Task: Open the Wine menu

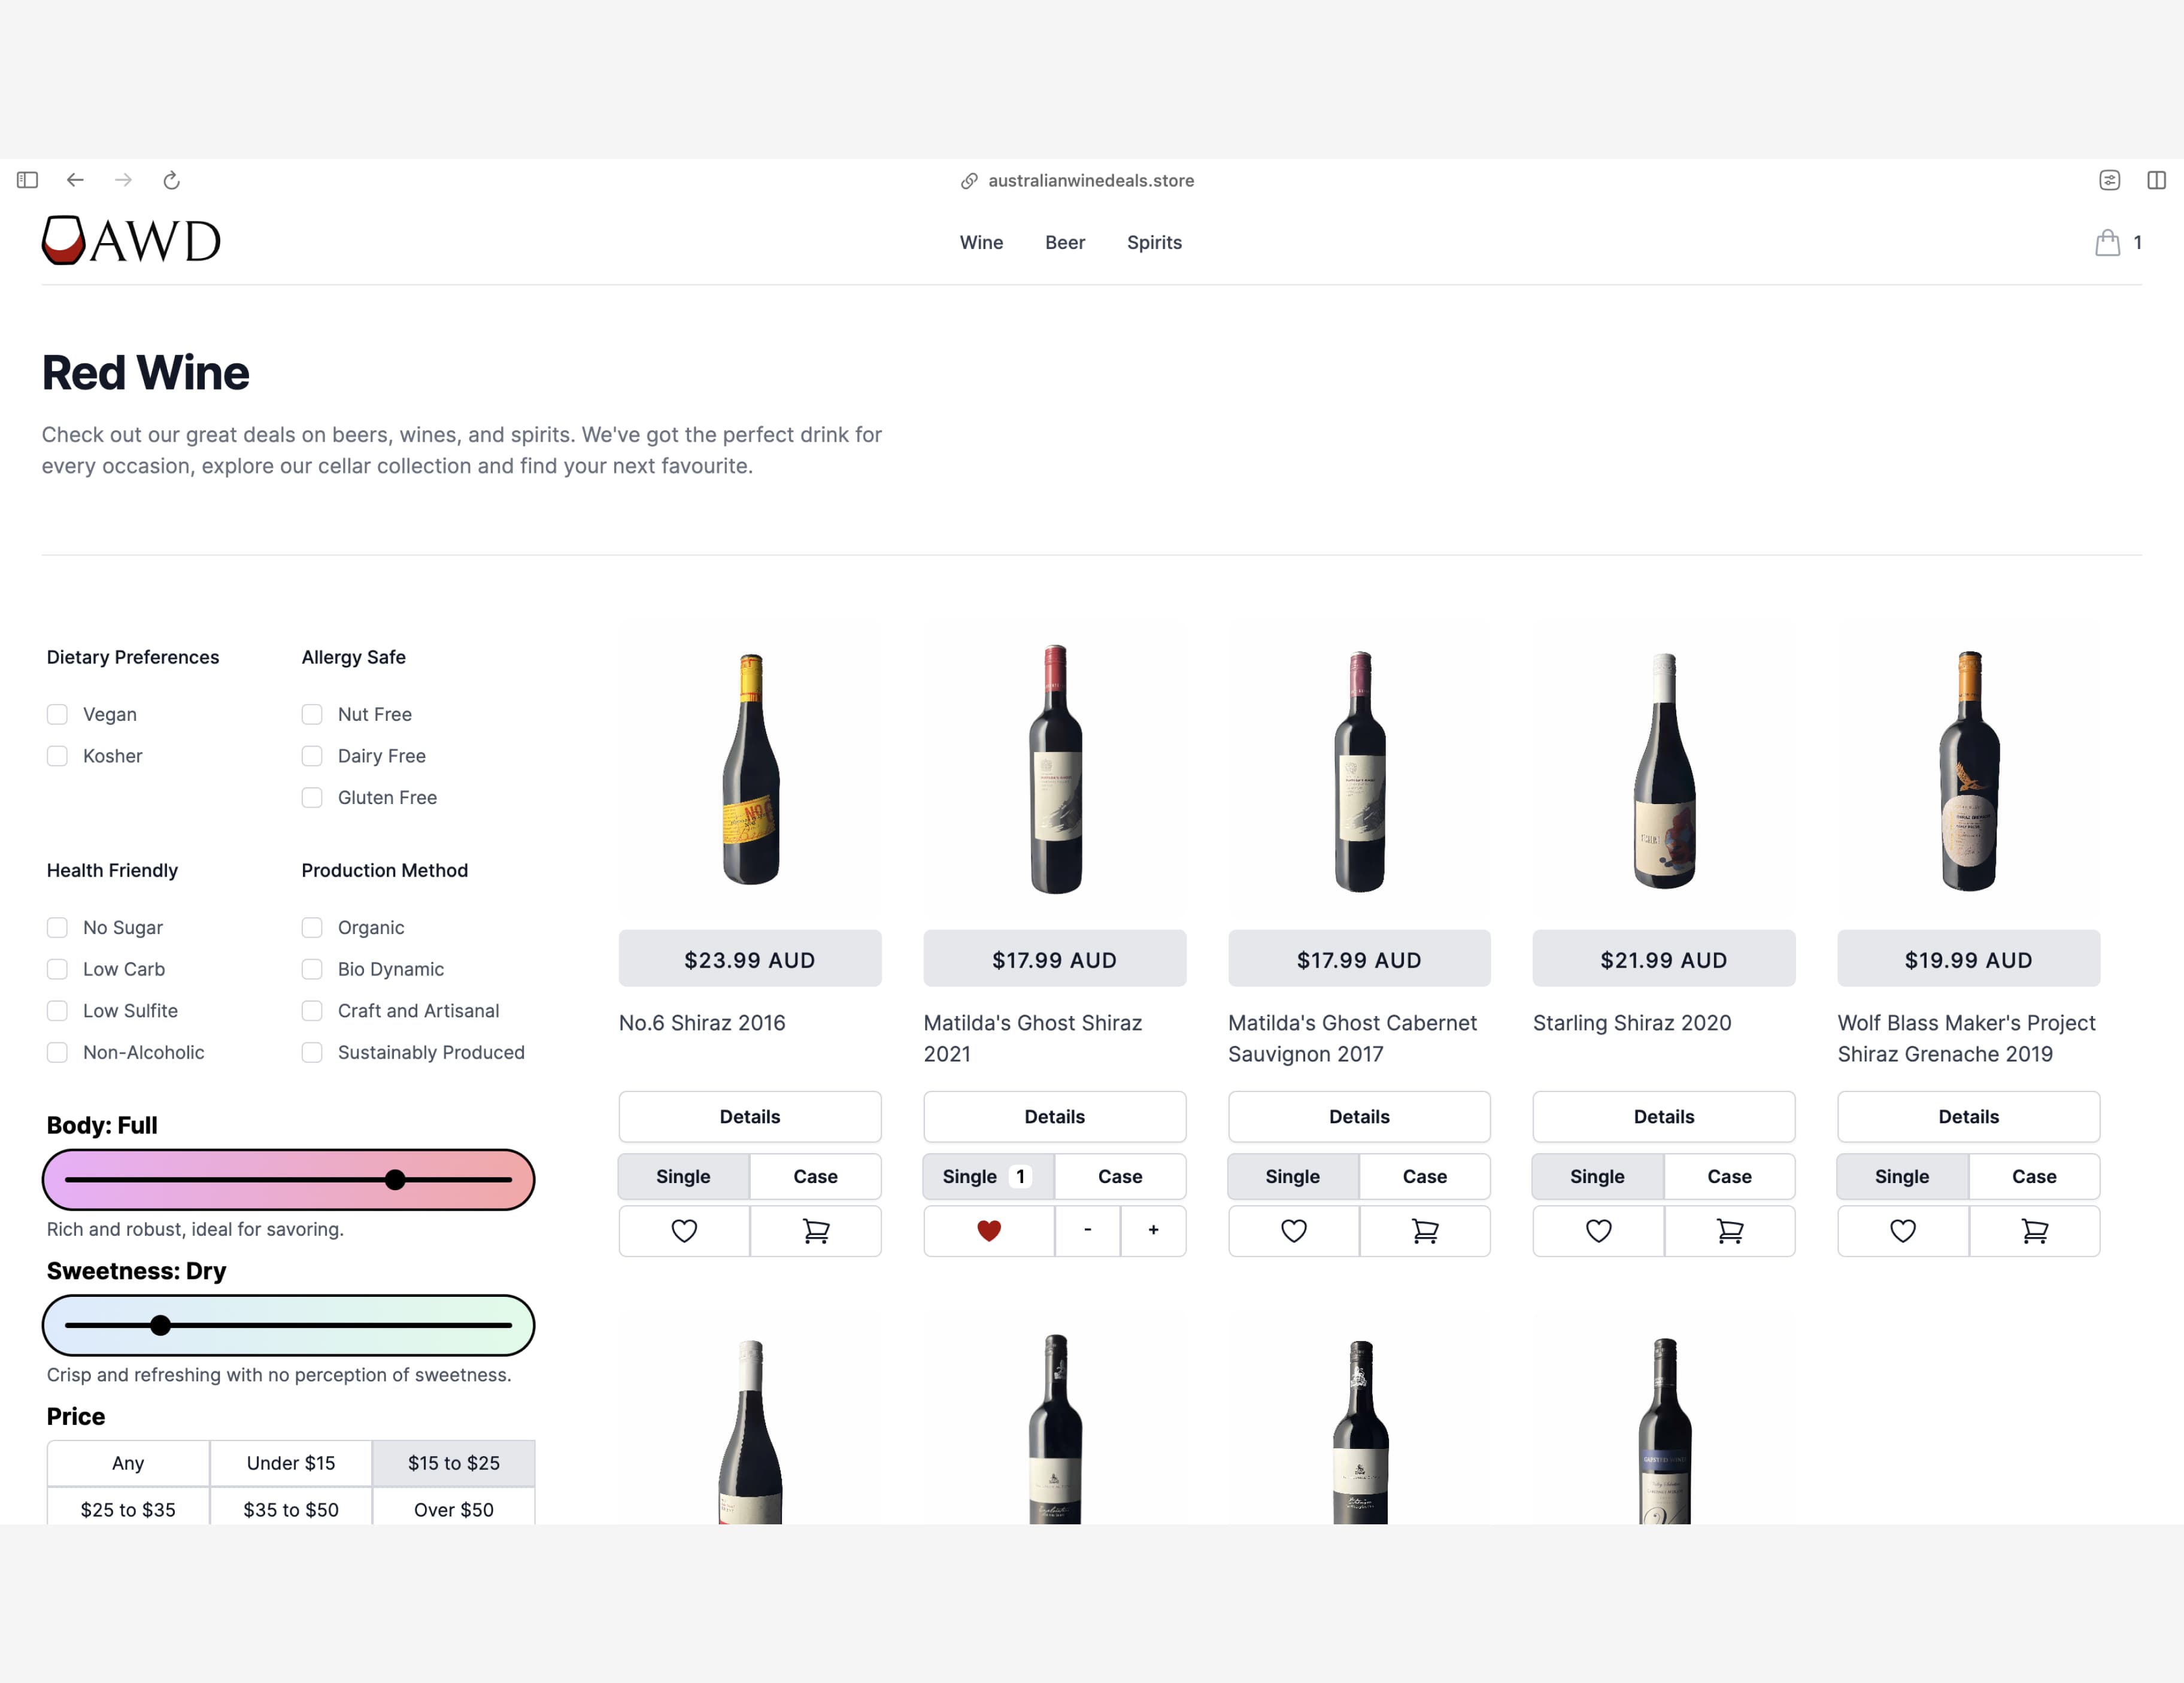Action: [x=981, y=242]
